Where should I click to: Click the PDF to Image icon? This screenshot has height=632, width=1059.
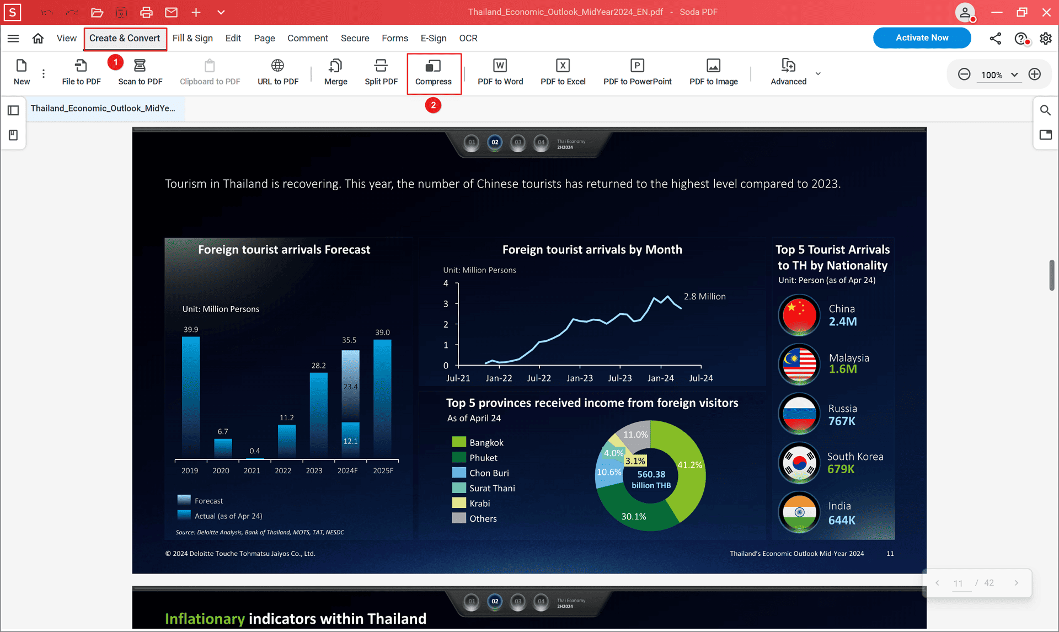pyautogui.click(x=713, y=66)
